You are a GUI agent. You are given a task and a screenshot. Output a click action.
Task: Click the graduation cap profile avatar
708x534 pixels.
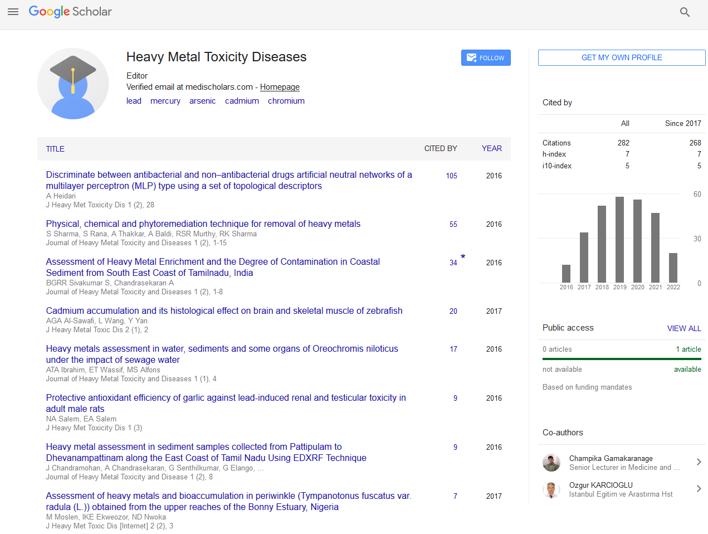[73, 84]
